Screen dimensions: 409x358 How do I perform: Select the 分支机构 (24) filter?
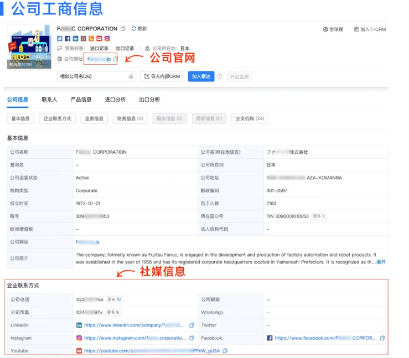250,118
